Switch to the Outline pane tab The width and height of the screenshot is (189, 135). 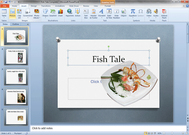tap(16, 24)
